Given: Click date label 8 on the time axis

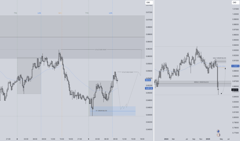Looking at the screenshot, I should (17, 139).
